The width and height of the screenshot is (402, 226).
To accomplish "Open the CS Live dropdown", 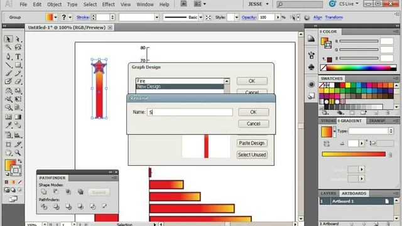I will tap(349, 4).
